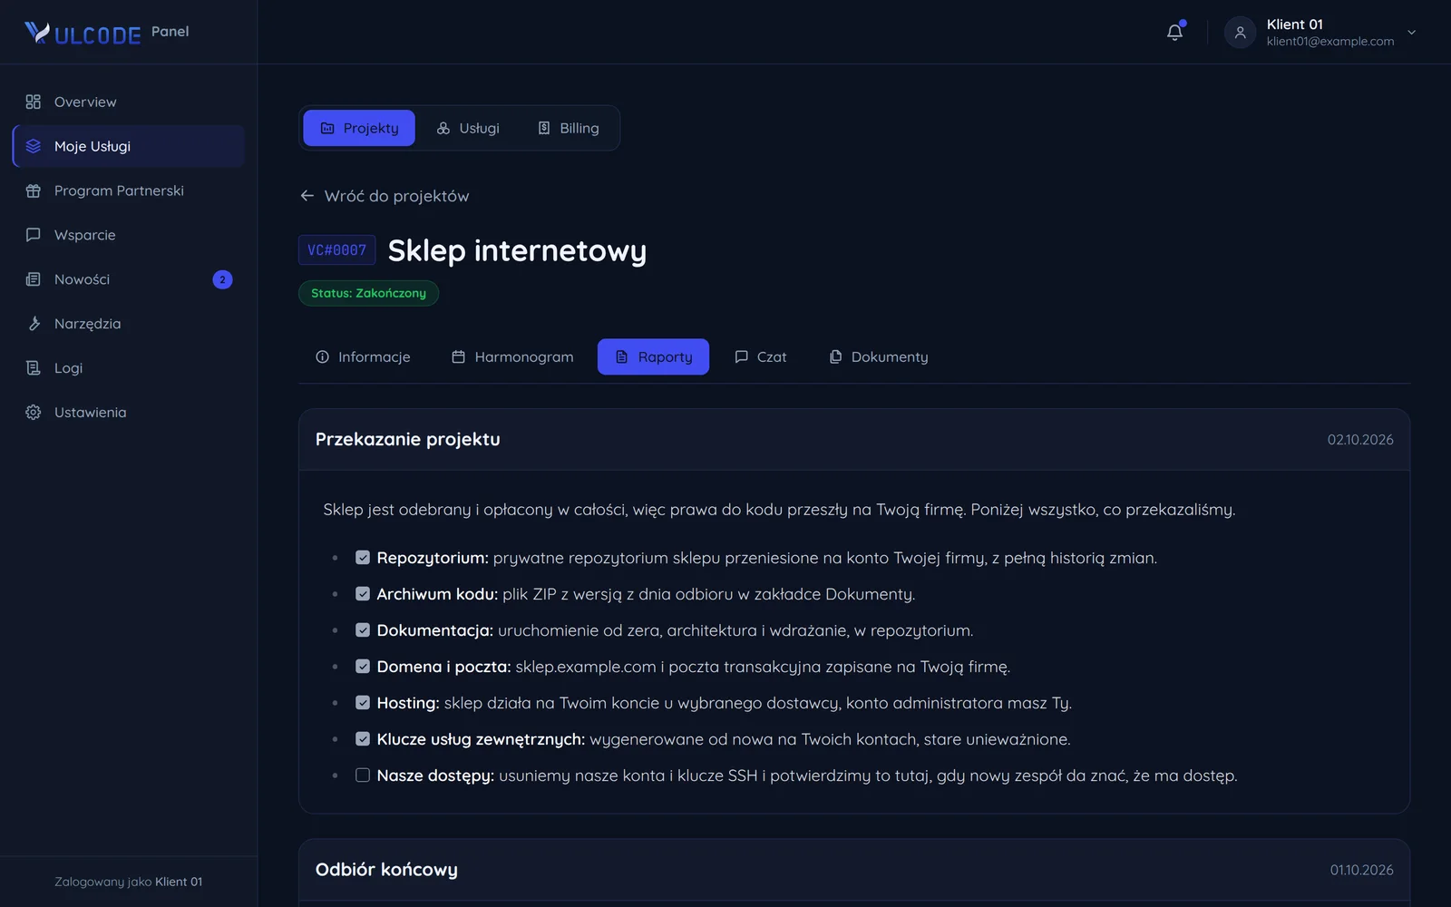
Task: Click the Nowości newspaper icon
Action: (x=34, y=279)
